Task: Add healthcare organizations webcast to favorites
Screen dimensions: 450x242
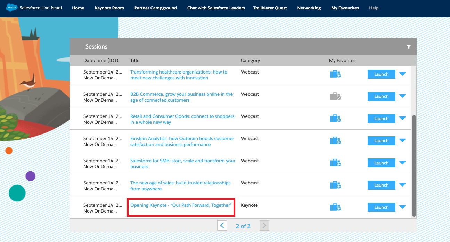Action: [335, 74]
